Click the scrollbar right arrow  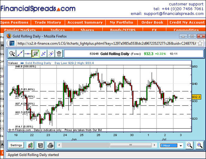click(154, 145)
